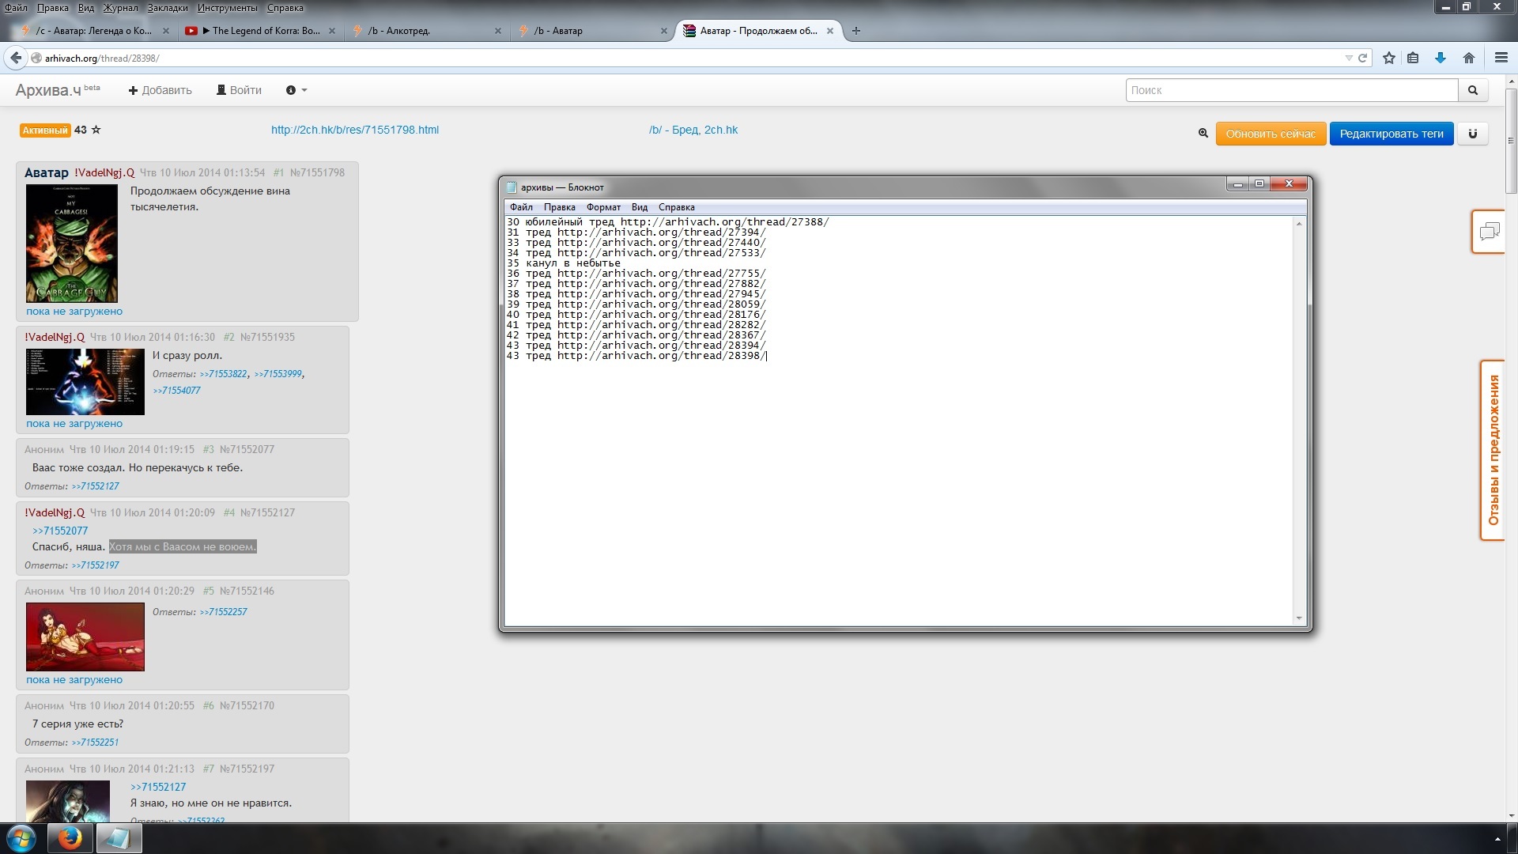Open Cabbage Guy thumbnail in first post
This screenshot has height=854, width=1518.
(x=71, y=244)
